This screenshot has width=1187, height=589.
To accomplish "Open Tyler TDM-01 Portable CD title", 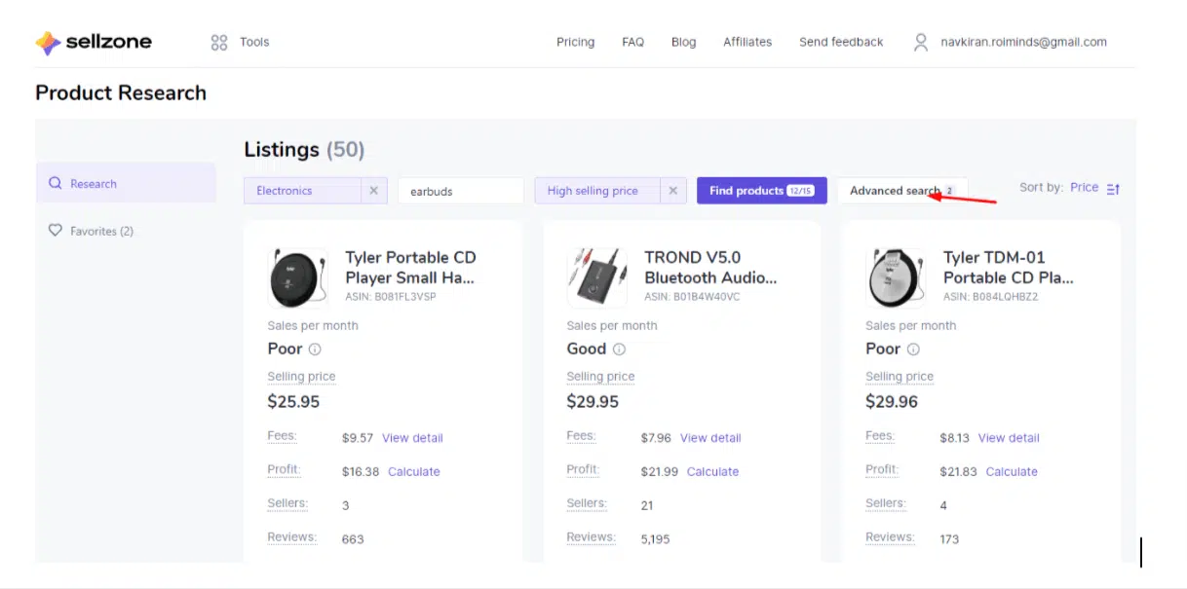I will click(1009, 268).
